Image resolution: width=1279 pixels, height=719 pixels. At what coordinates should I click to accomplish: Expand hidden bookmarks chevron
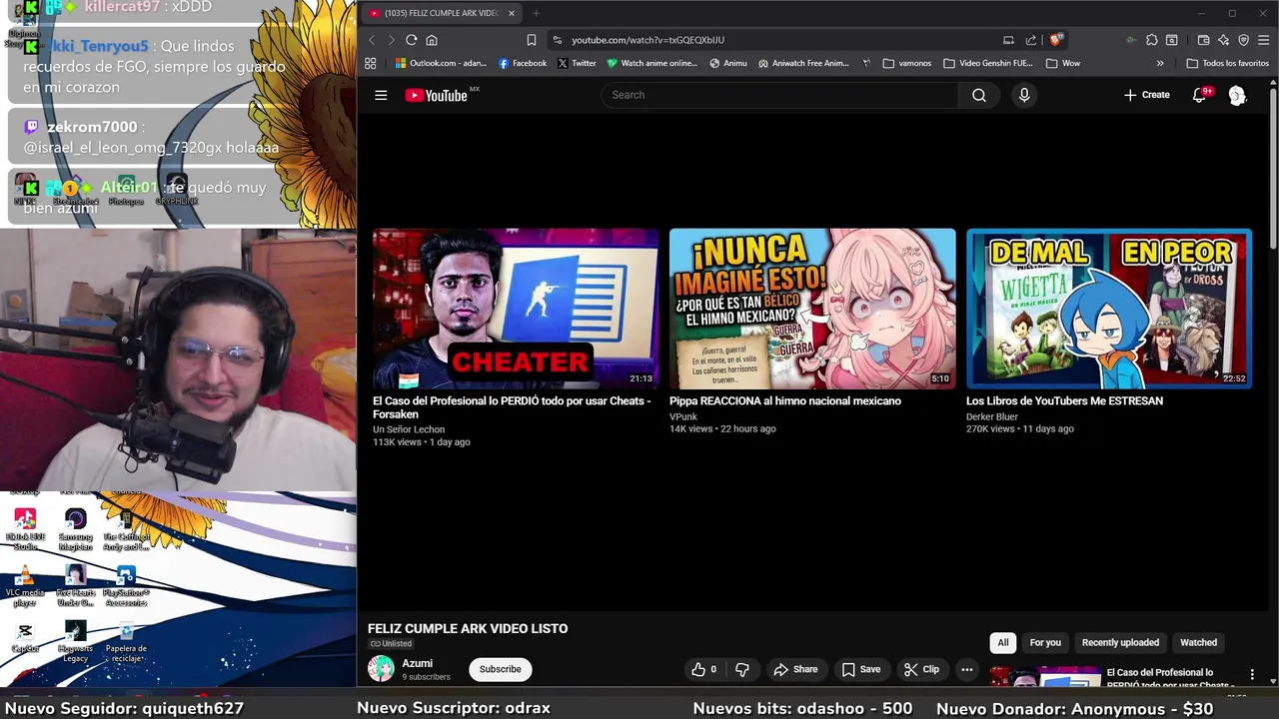click(1160, 63)
